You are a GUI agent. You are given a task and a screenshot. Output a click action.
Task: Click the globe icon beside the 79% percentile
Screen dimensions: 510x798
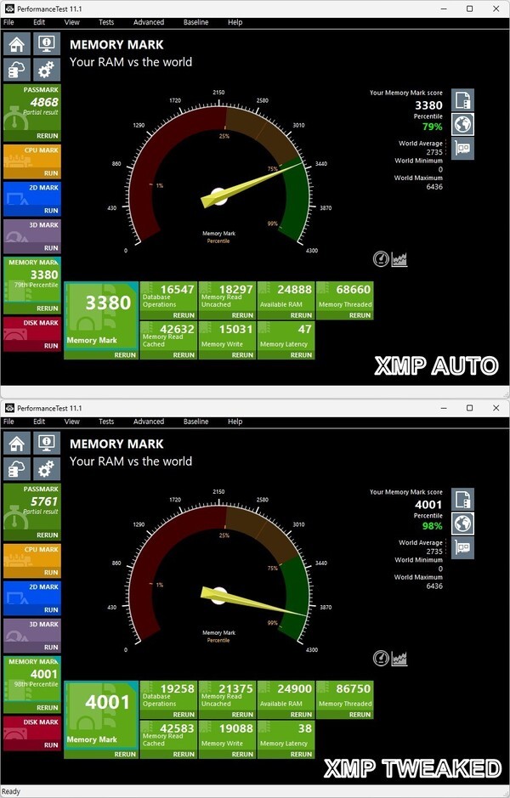(x=462, y=124)
